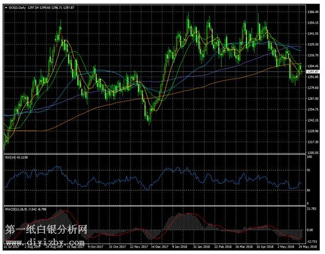Open the www.diyizby.com watermark link
This screenshot has height=254, width=325.
[x=45, y=242]
